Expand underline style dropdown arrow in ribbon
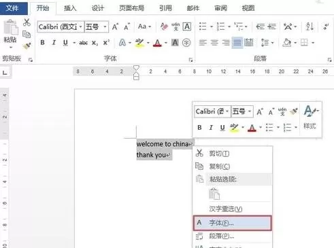334x248 pixels. (74, 43)
